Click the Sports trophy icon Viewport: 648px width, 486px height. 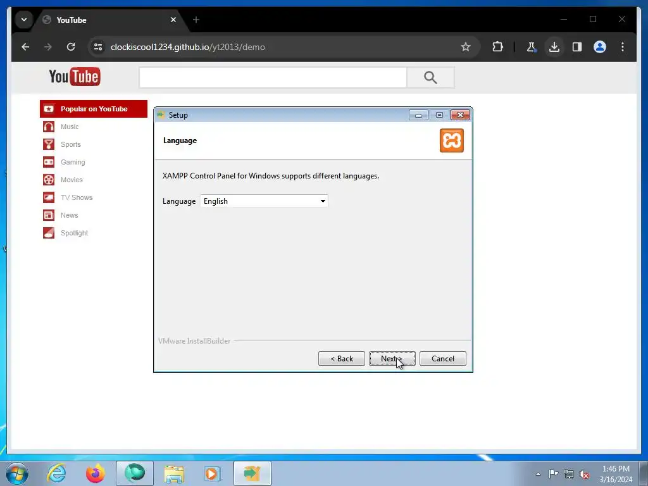[49, 144]
